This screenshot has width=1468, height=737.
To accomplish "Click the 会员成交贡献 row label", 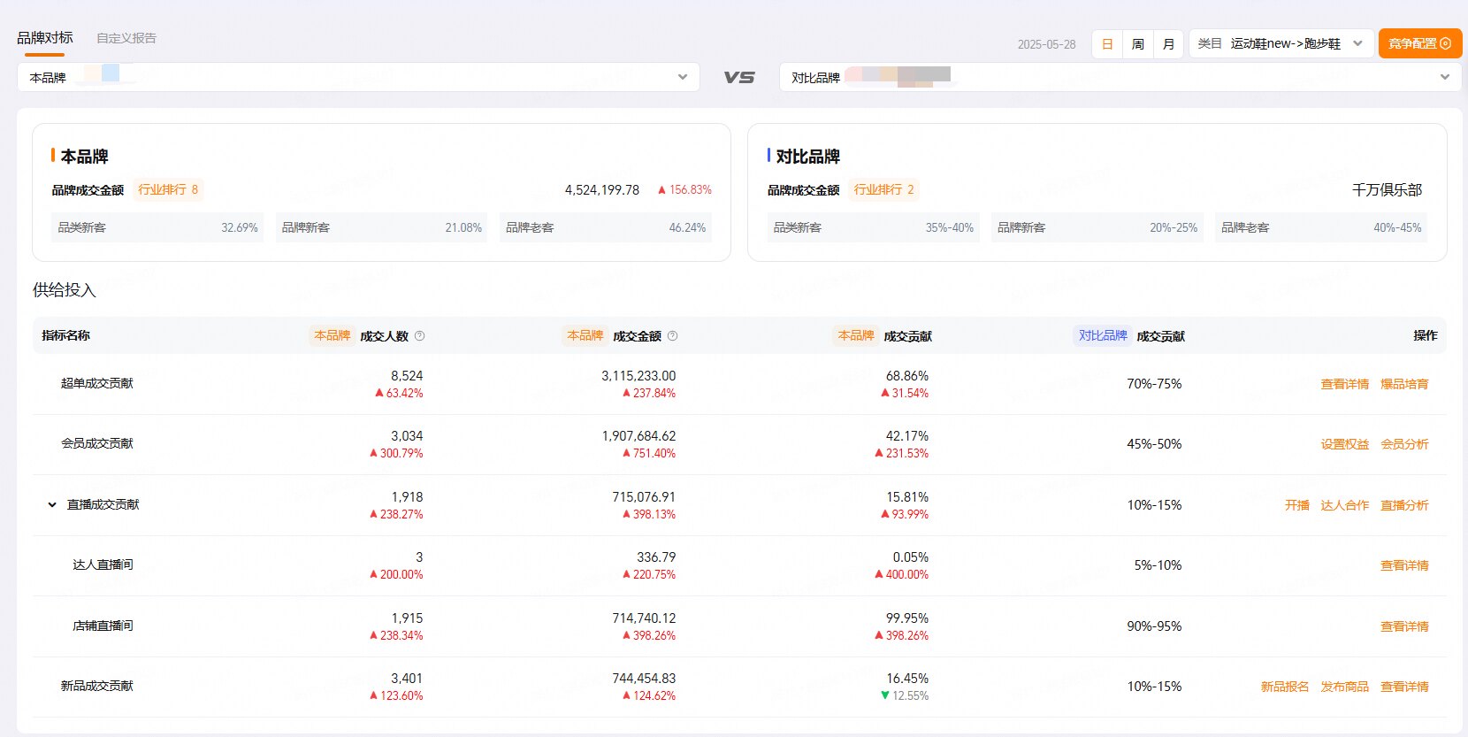I will pos(97,443).
